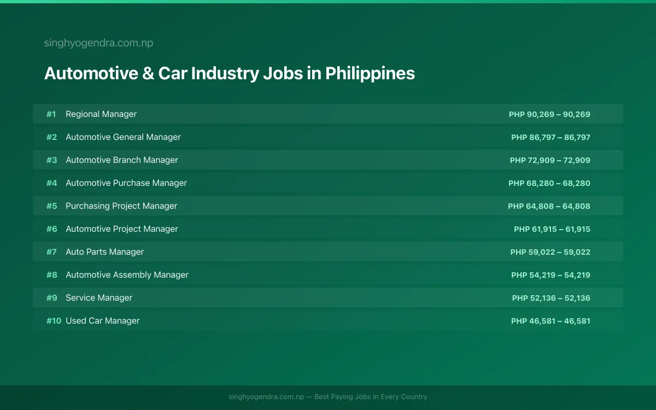Click salary PHP 61,915 – 61,915
The width and height of the screenshot is (656, 410).
[x=552, y=229]
